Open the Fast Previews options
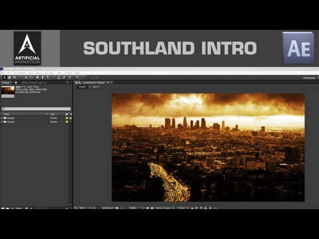This screenshot has width=319, height=239. [x=196, y=208]
